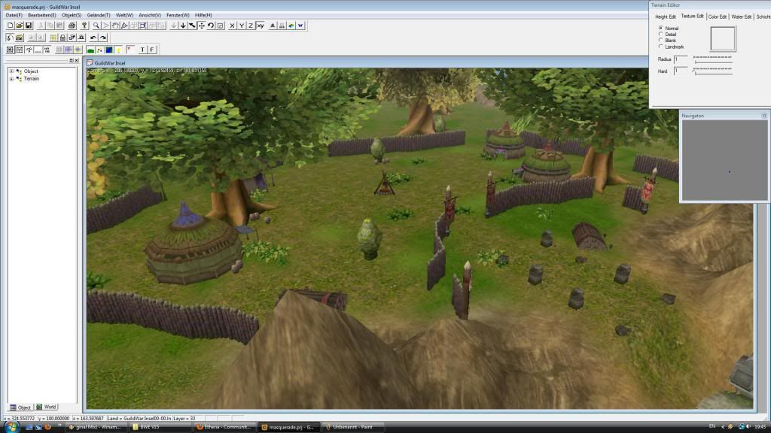Click the New file toolbar icon

coord(10,26)
